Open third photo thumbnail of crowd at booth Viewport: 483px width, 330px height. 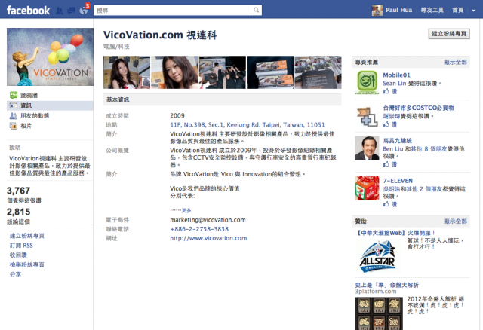tap(223, 72)
